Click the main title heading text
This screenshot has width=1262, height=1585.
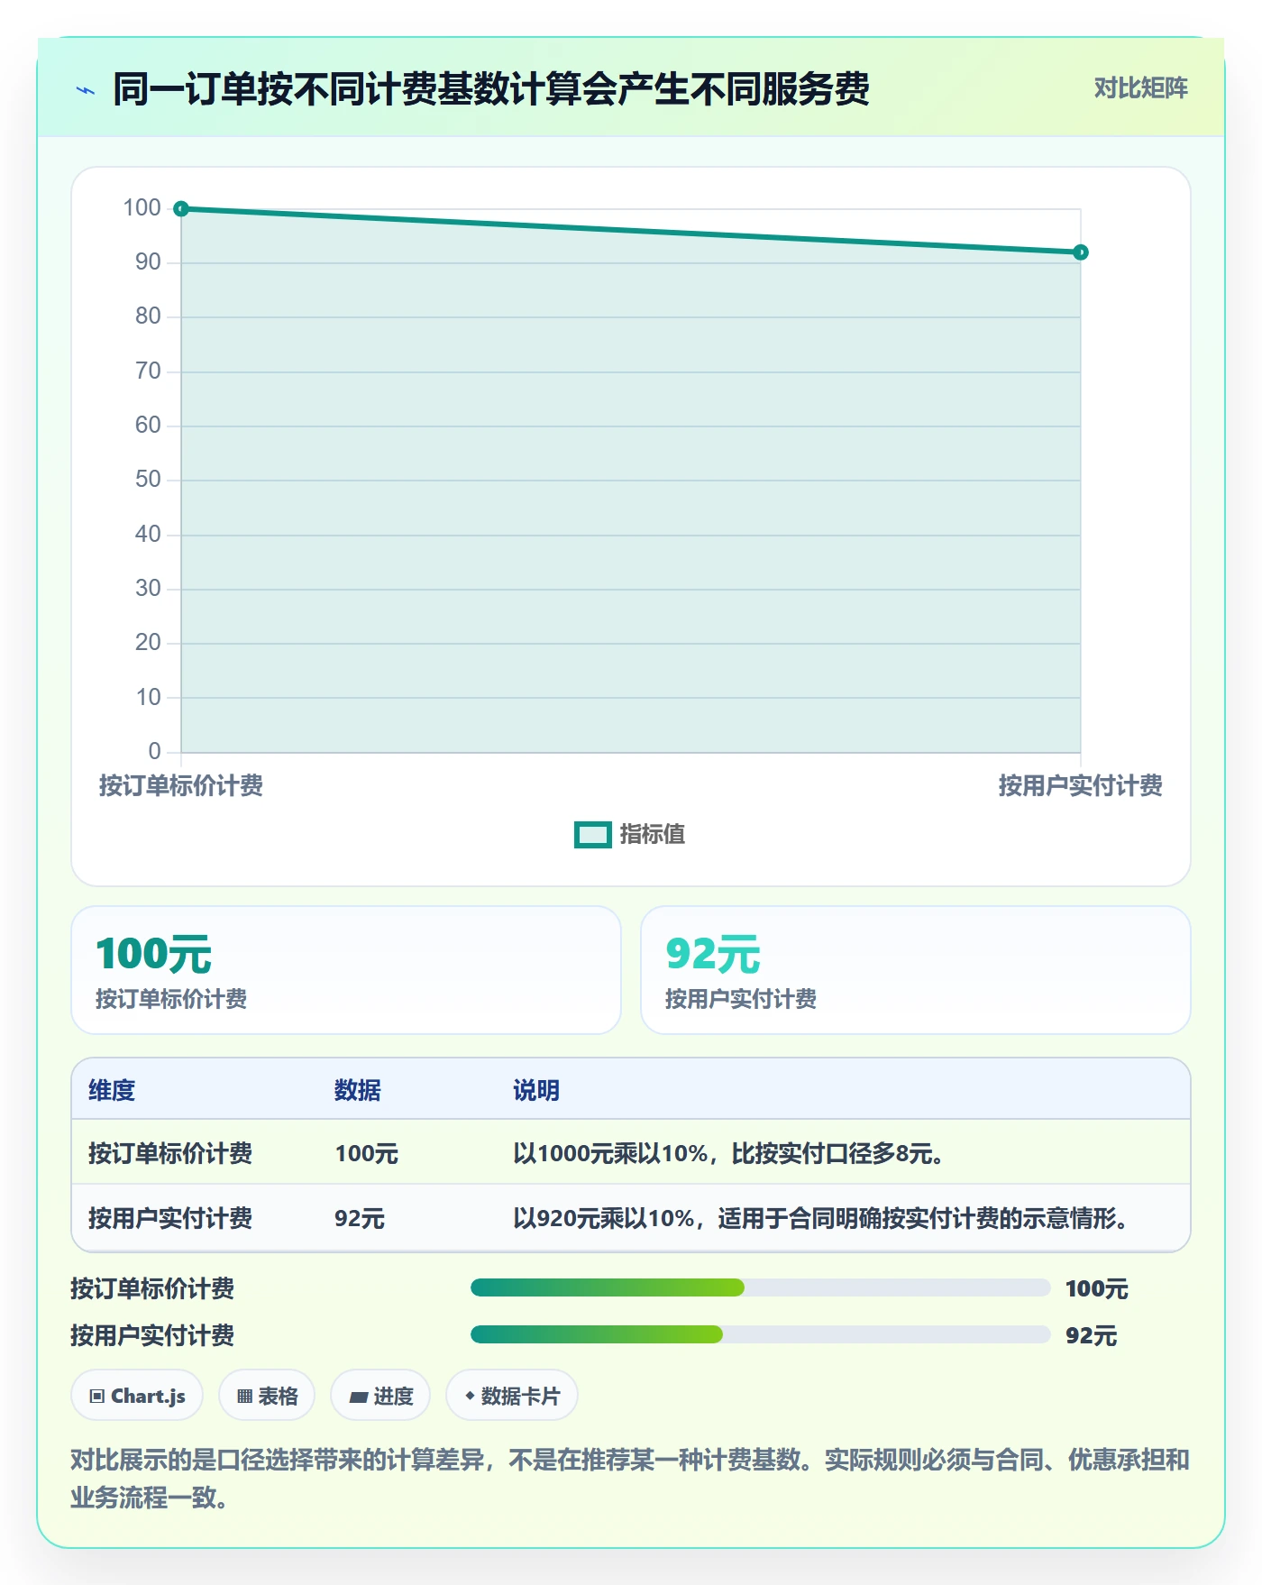[491, 89]
